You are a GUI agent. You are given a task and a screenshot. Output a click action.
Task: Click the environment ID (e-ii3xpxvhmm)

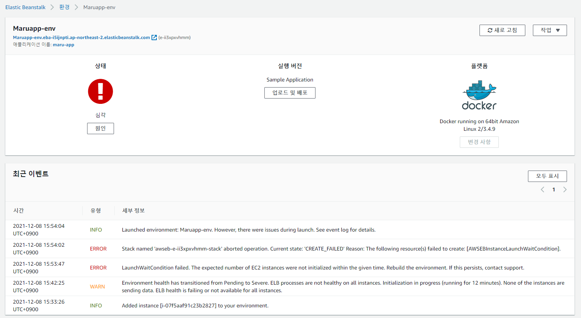(x=175, y=38)
